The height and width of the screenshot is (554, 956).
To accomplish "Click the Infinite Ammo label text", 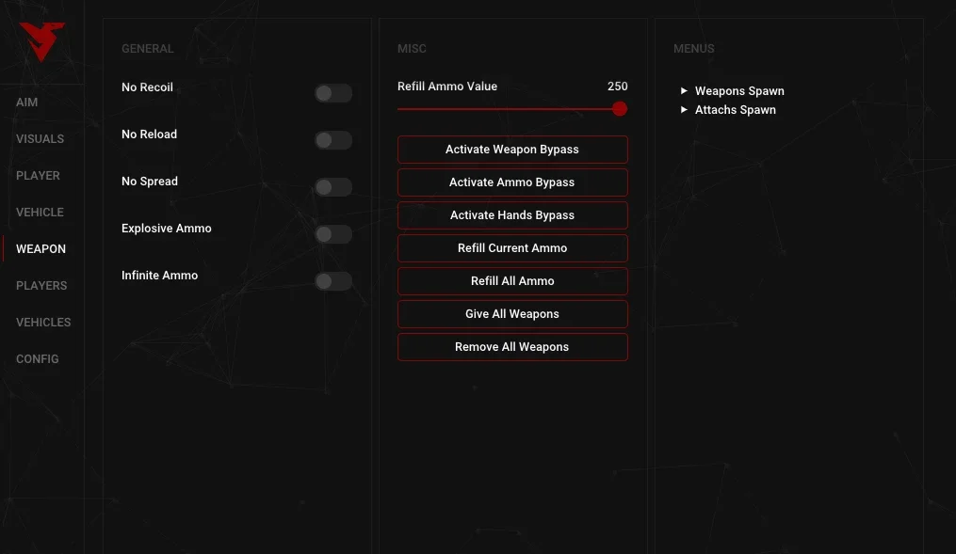I will coord(160,276).
